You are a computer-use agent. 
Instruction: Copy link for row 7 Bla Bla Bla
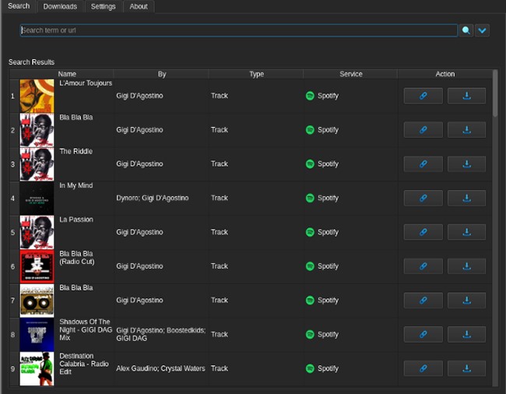click(x=423, y=300)
